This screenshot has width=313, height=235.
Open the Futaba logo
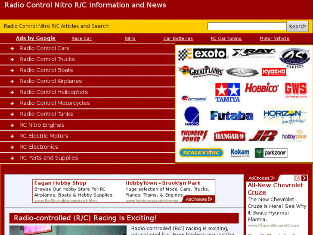click(232, 116)
